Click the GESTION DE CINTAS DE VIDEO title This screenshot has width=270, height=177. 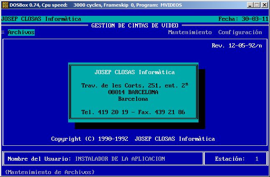pyautogui.click(x=135, y=26)
